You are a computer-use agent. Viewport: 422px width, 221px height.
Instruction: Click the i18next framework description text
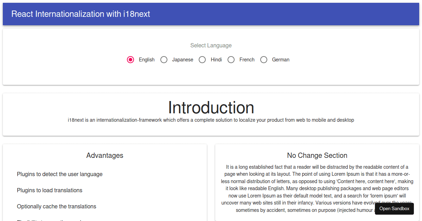pos(211,120)
